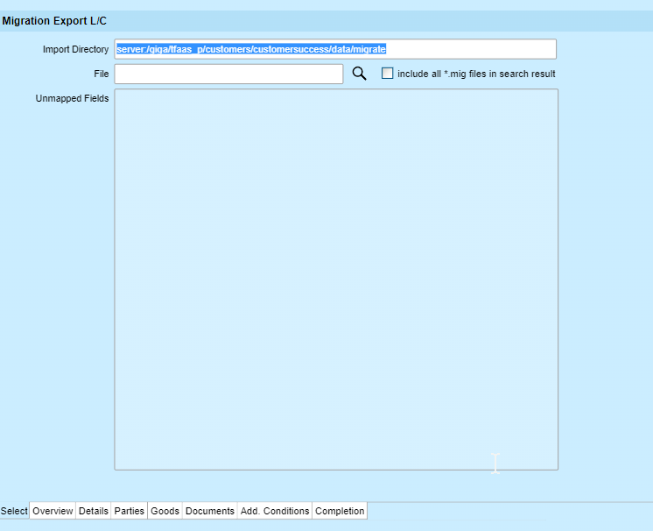Screen dimensions: 653x531
Task: Select the Goods tab
Action: click(x=165, y=511)
